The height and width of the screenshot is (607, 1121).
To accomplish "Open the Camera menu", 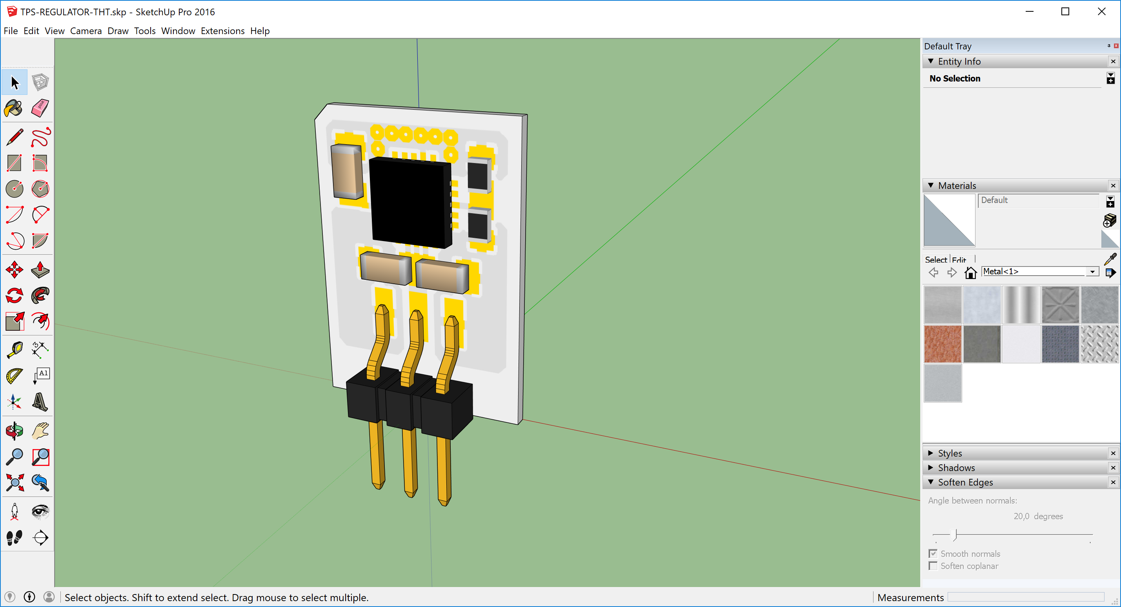I will (86, 31).
